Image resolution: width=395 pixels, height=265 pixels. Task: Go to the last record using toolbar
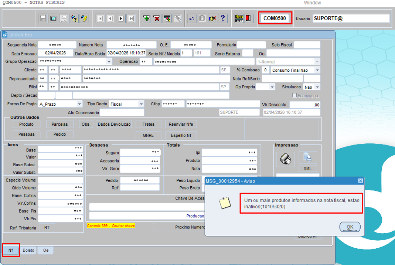click(131, 18)
